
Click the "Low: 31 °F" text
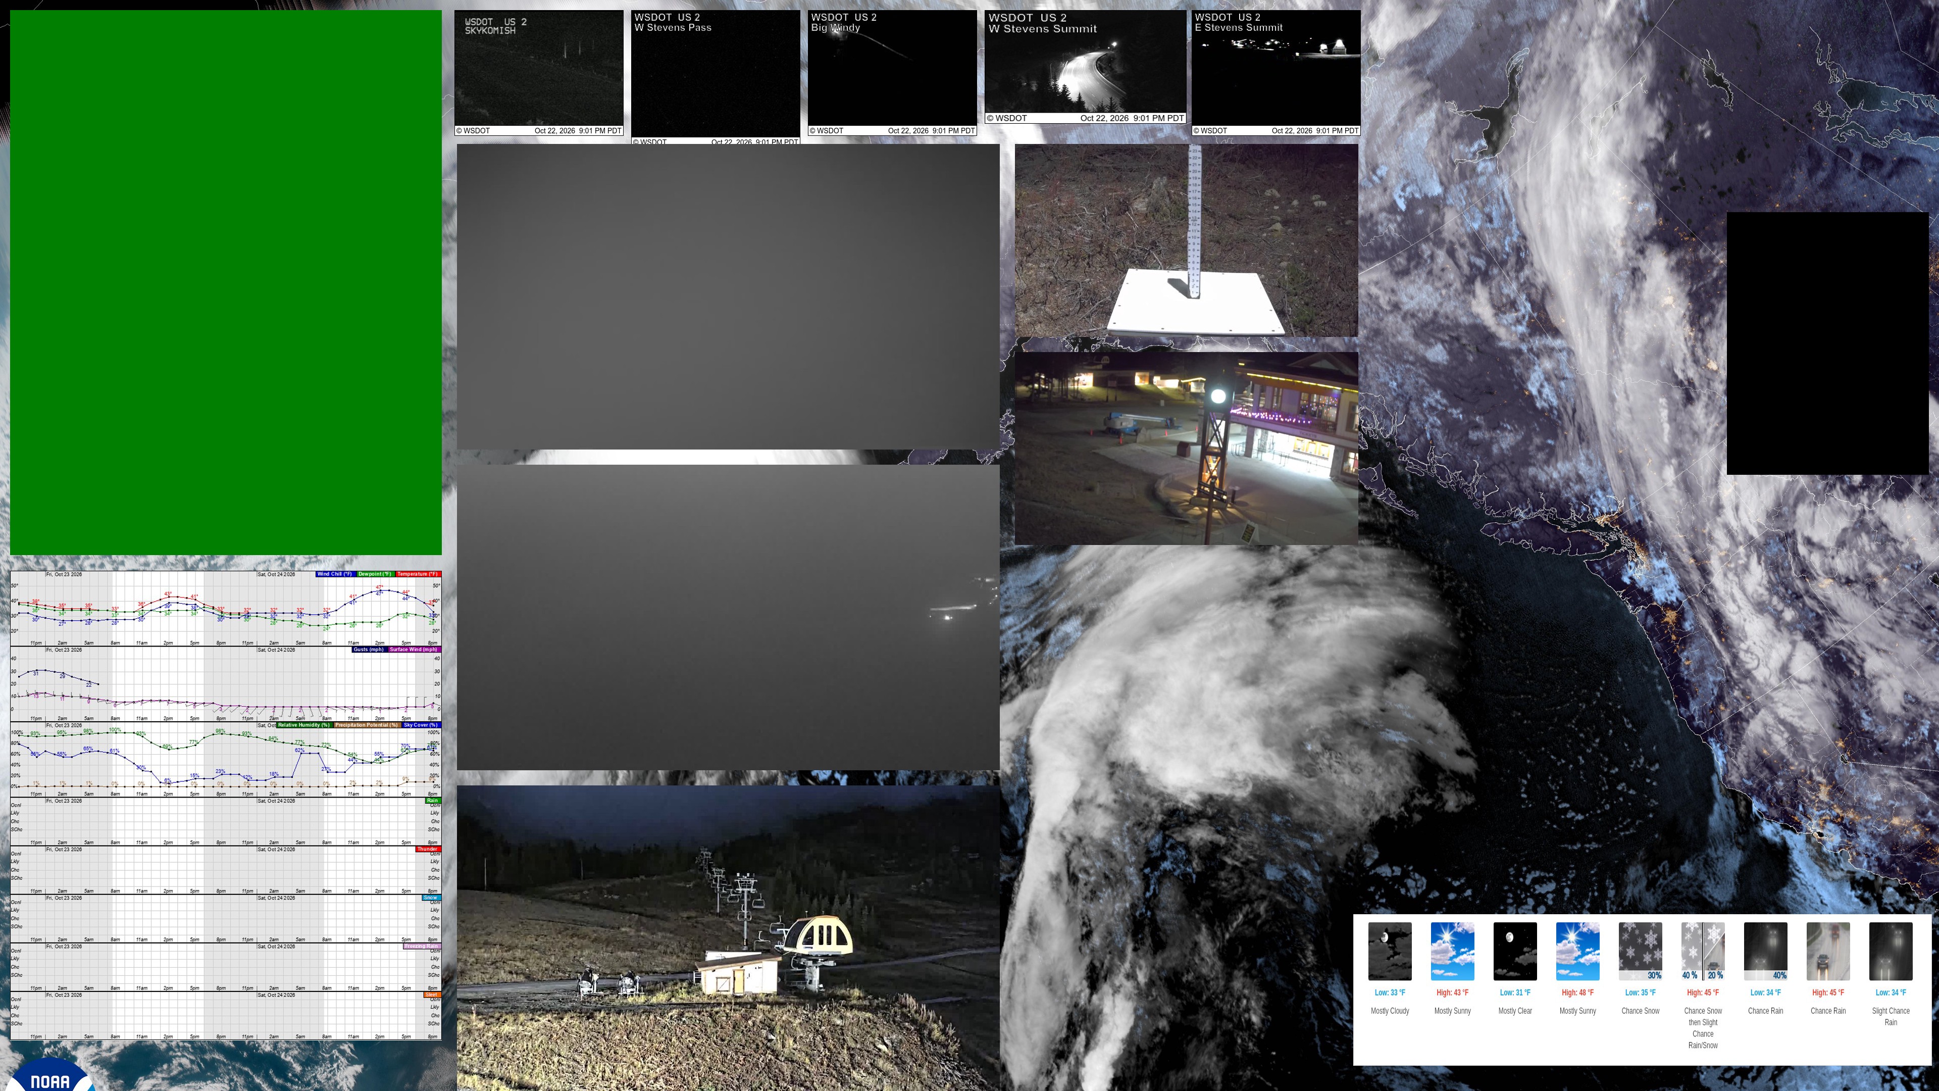click(x=1514, y=993)
